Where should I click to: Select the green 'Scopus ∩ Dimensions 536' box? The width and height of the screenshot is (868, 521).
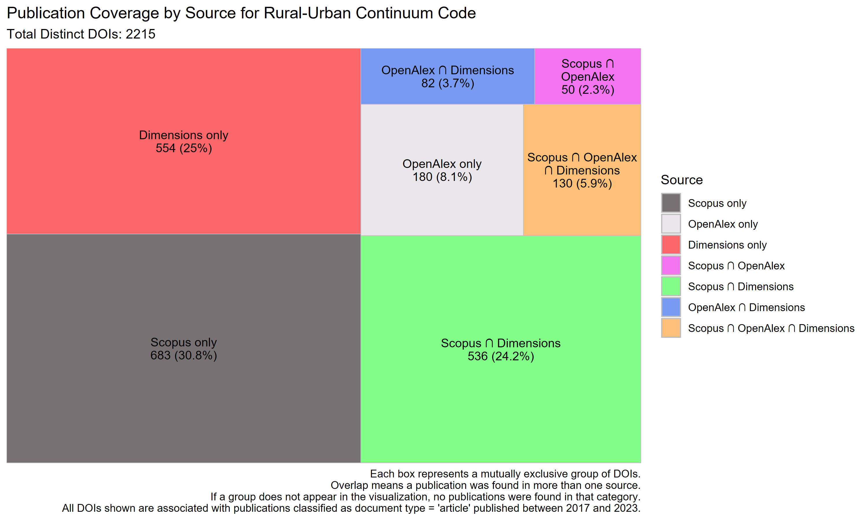point(501,349)
